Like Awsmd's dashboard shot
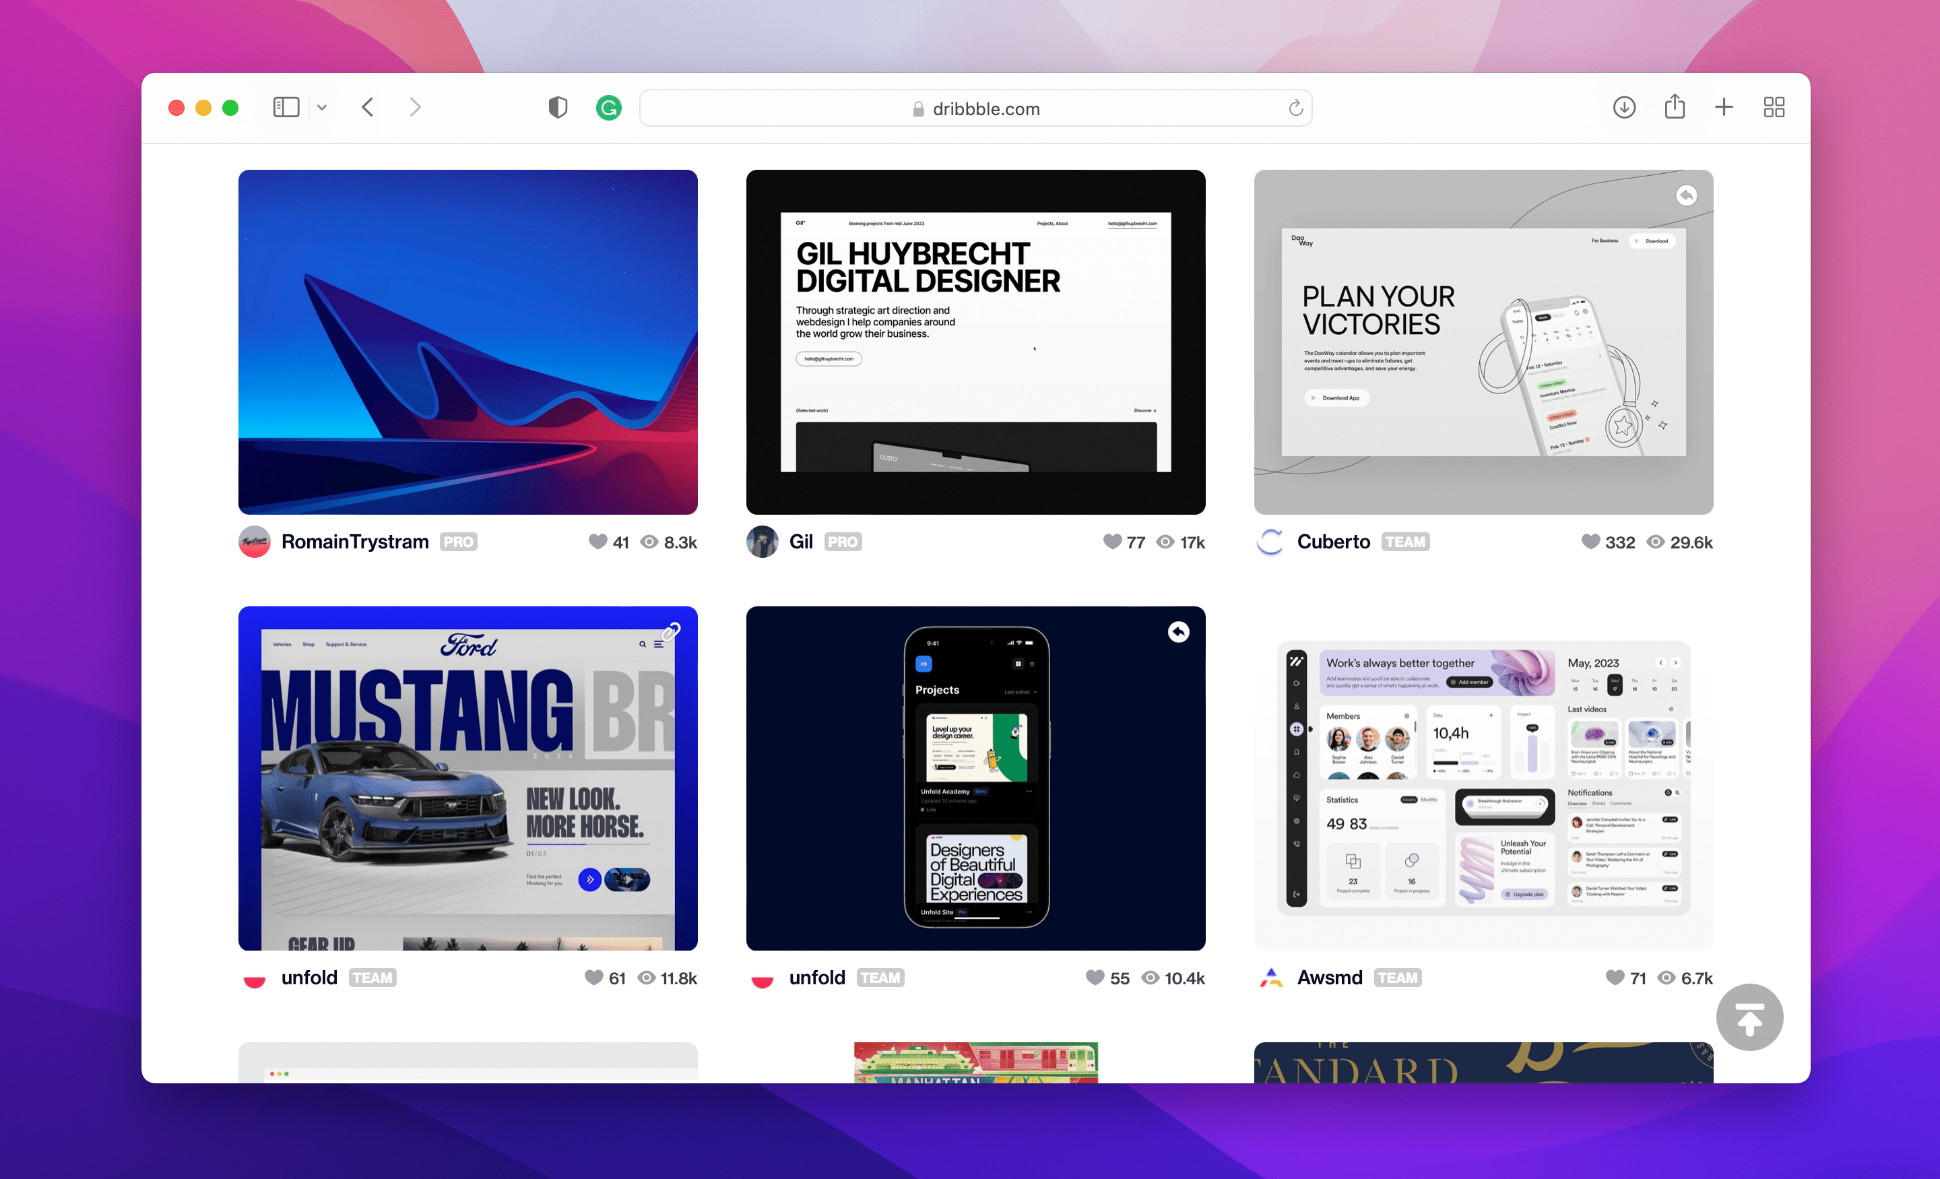This screenshot has width=1940, height=1179. click(x=1617, y=978)
